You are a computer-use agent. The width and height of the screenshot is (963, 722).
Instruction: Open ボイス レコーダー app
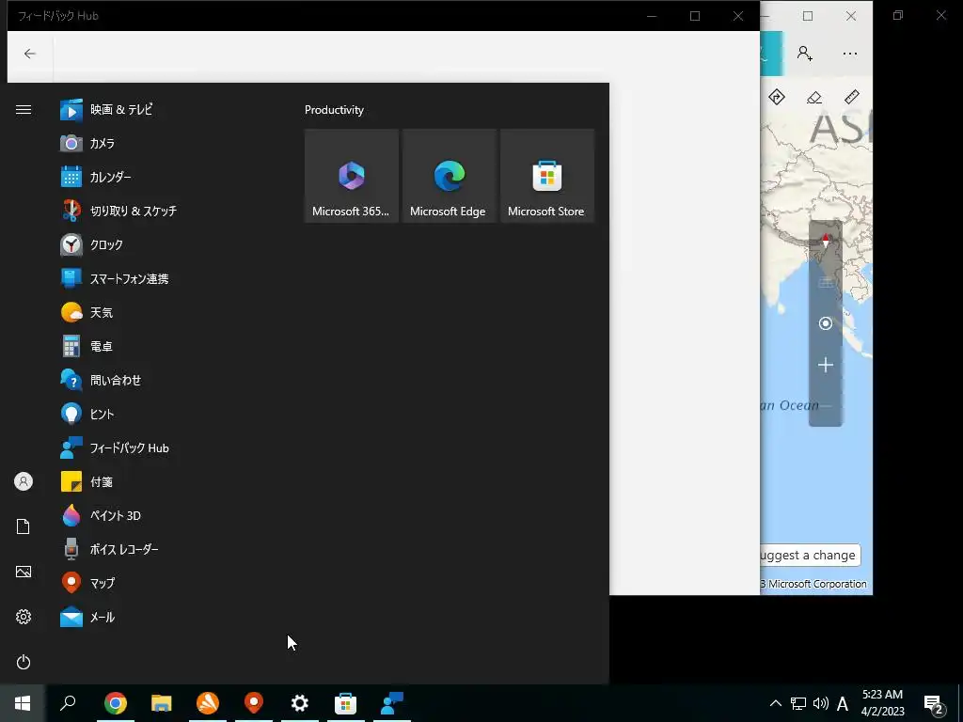[166, 549]
